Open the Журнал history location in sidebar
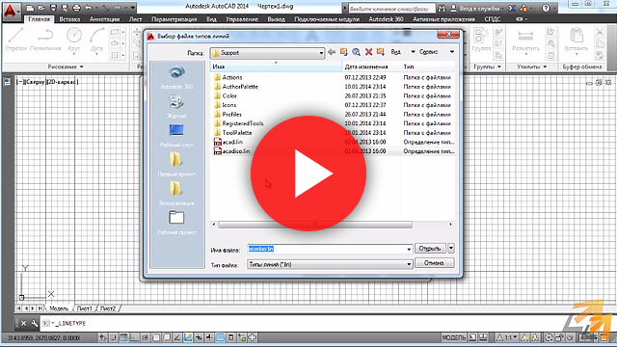This screenshot has height=347, width=617. (x=176, y=107)
